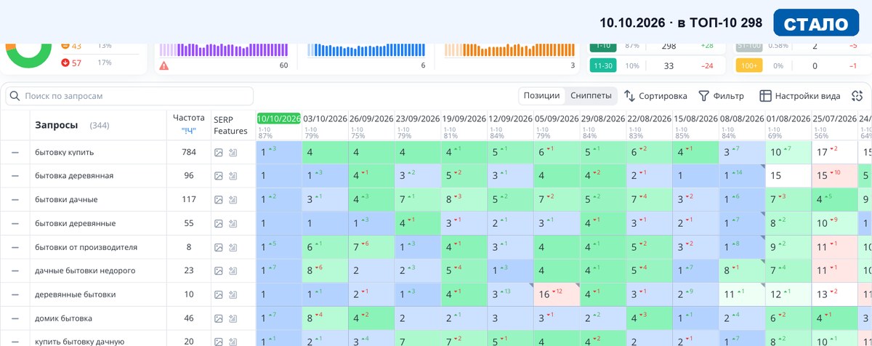Screen dimensions: 872x346
Task: Focus the Поиск по запросам search field
Action: pos(129,96)
